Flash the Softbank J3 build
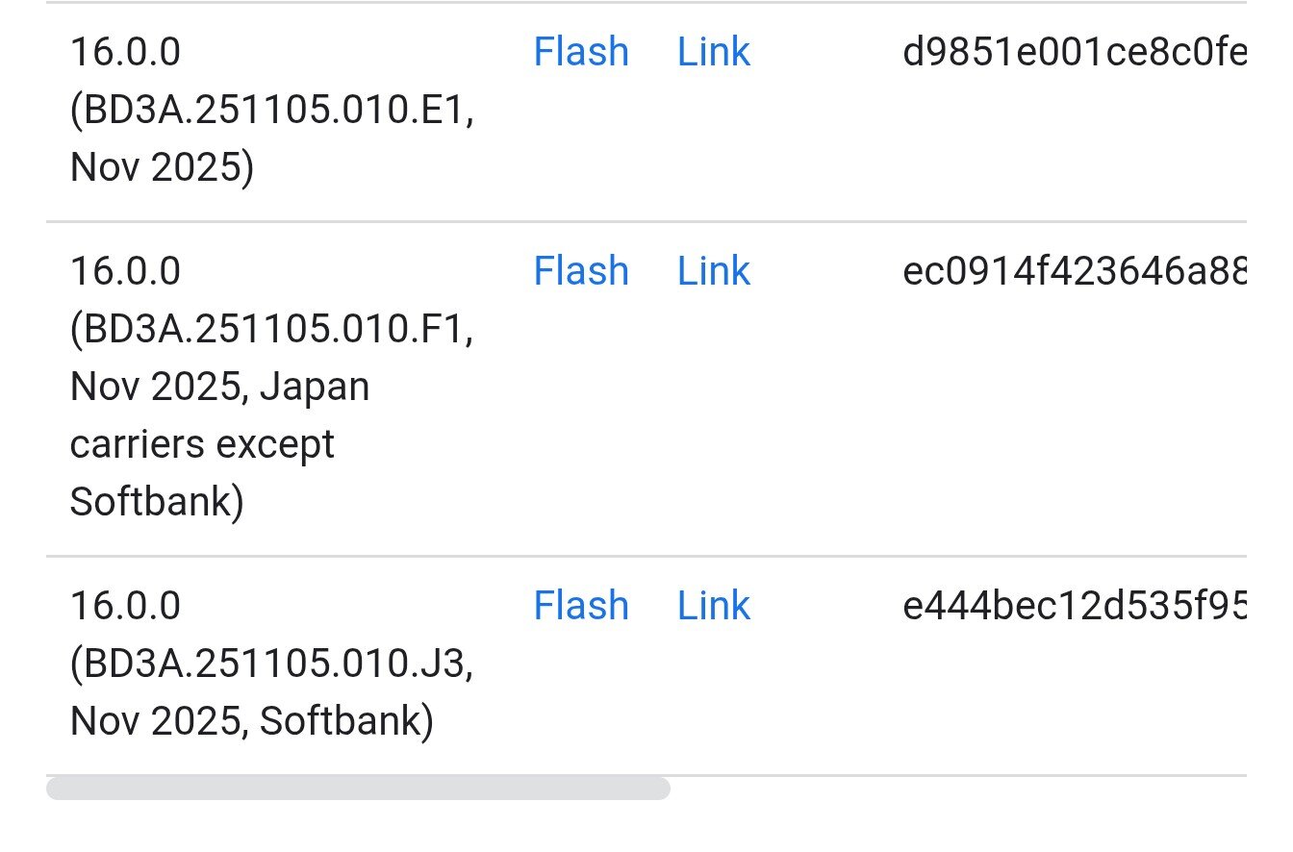Image resolution: width=1293 pixels, height=852 pixels. click(581, 606)
